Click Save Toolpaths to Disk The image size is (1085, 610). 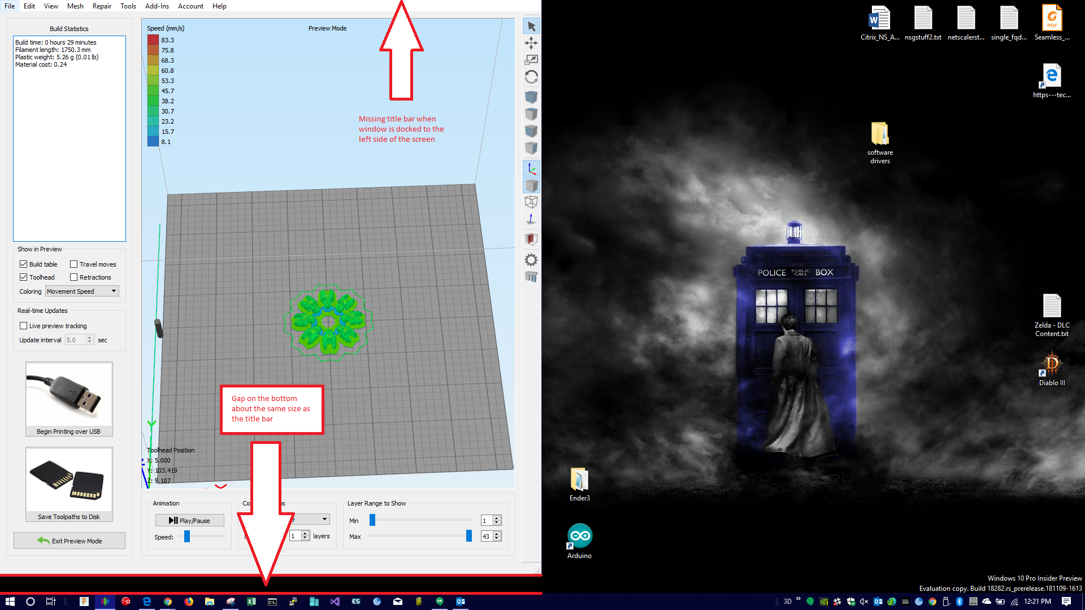click(69, 485)
